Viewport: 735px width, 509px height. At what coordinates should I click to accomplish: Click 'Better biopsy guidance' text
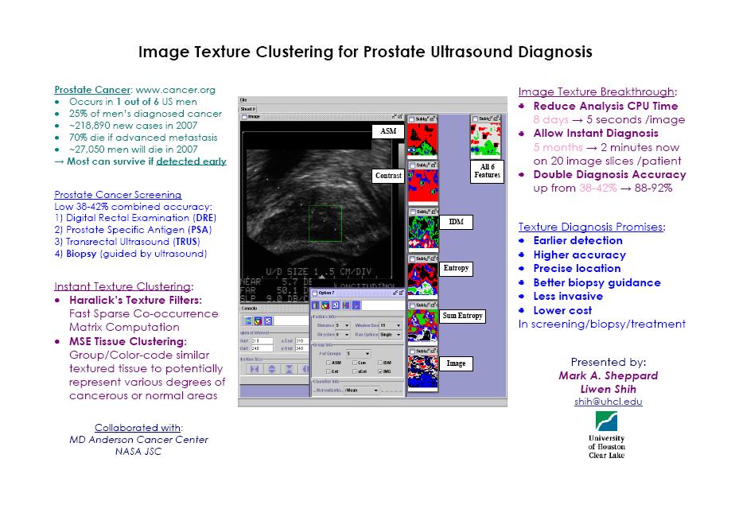(x=597, y=282)
